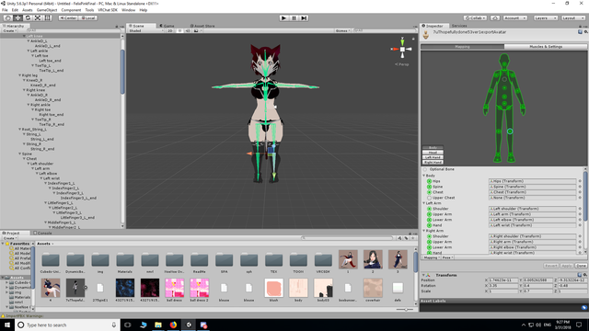The height and width of the screenshot is (331, 589).
Task: Click the scene orientation gizmo cube
Action: tap(402, 49)
